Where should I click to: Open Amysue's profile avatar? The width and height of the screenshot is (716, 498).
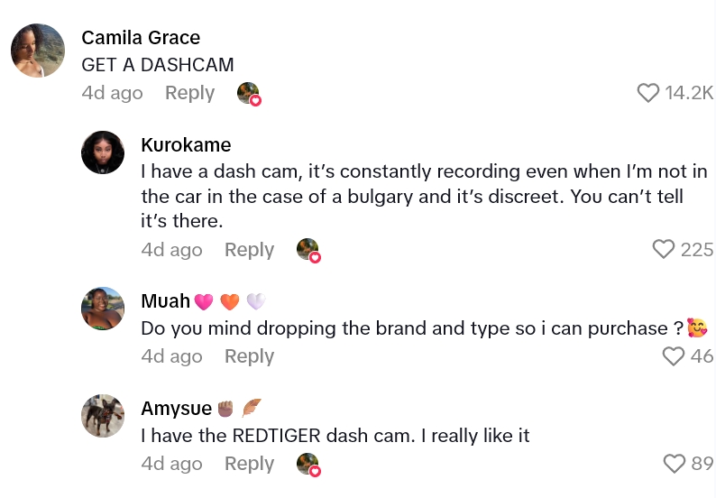coord(103,416)
